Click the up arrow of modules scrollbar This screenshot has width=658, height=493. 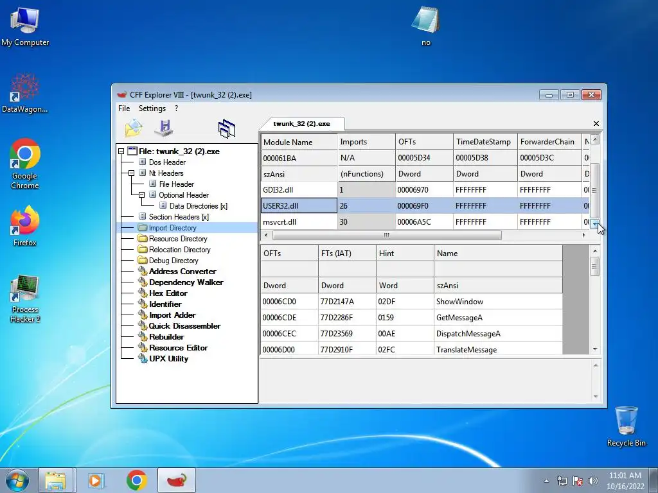(595, 139)
